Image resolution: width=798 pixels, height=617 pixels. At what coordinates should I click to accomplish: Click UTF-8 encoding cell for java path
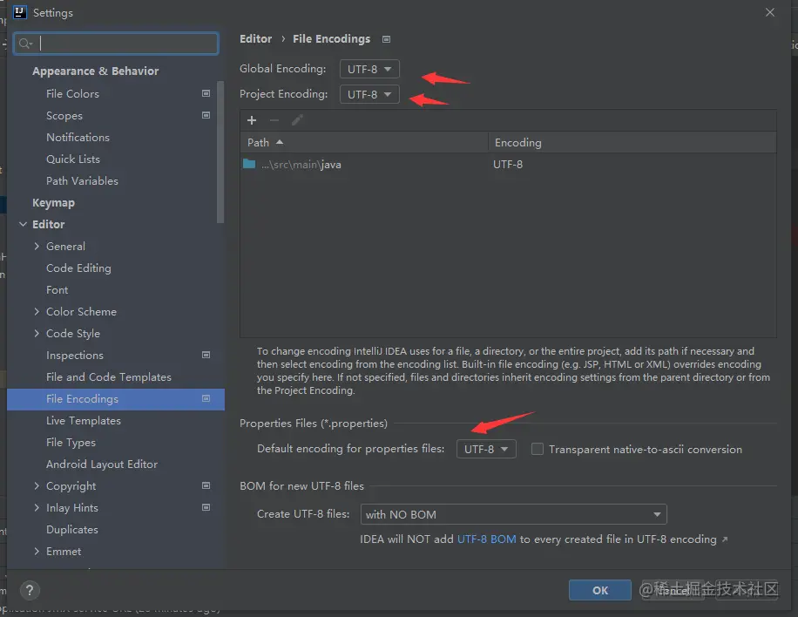[507, 164]
